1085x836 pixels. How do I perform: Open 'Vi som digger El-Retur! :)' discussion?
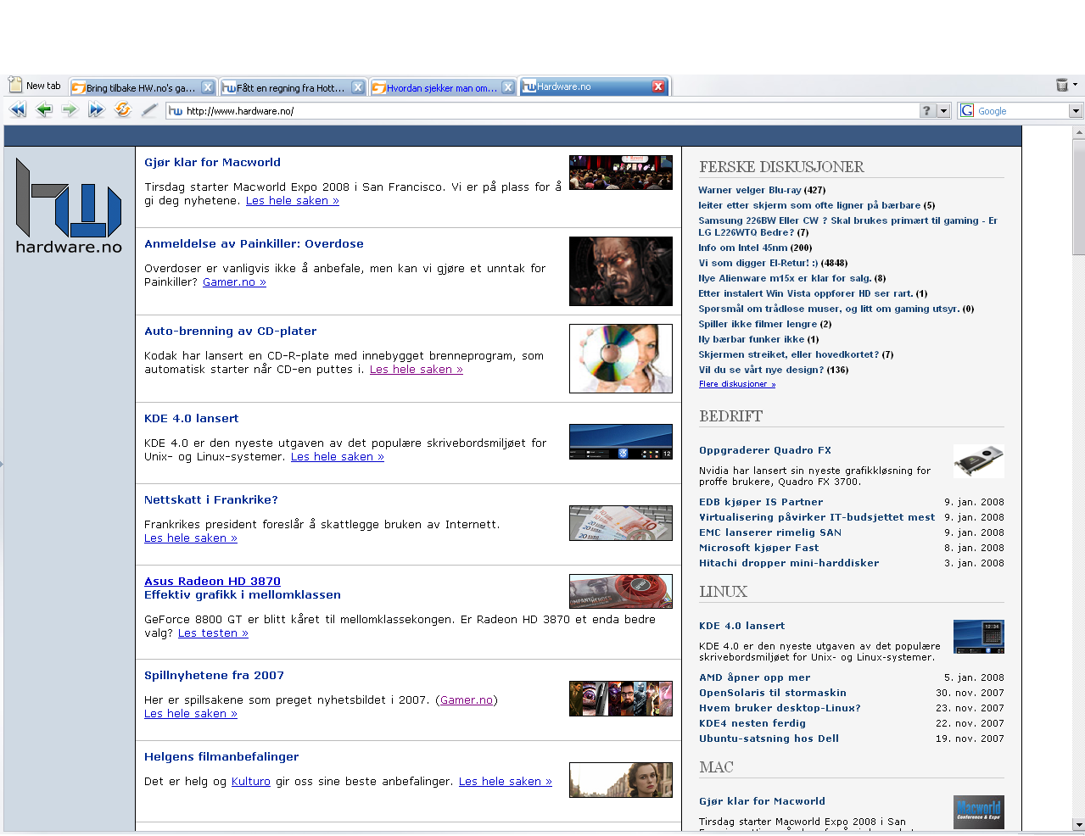758,263
